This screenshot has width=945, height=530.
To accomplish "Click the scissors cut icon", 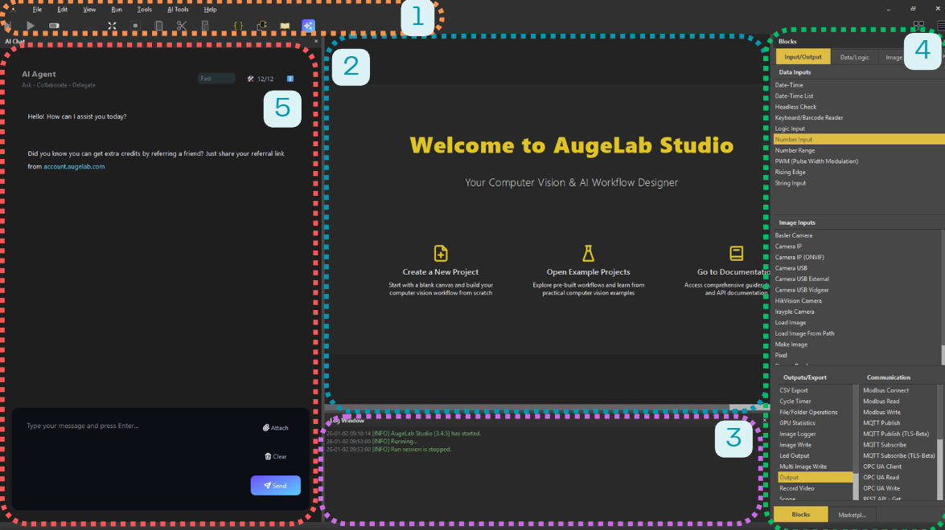I will point(182,26).
